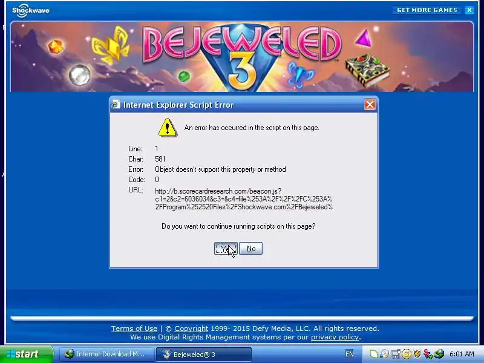
Task: Click the Internet Download Manager tray icon
Action: [x=439, y=354]
